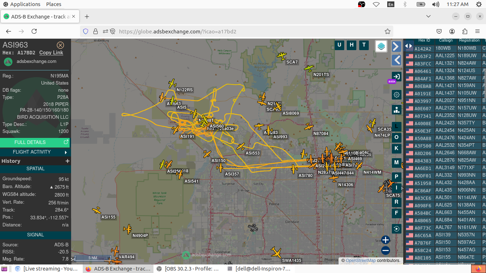This screenshot has width=486, height=273.
Task: Toggle the U map button
Action: pos(339,45)
